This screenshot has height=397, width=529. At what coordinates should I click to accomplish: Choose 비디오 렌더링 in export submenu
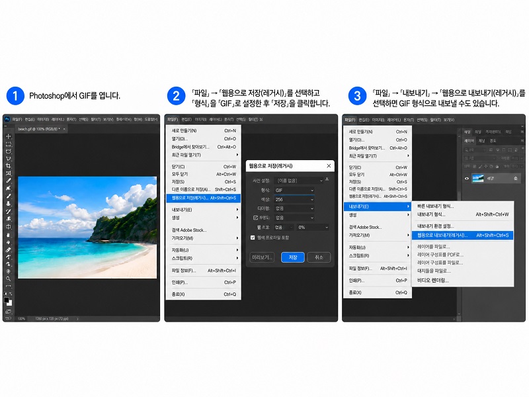tap(462, 280)
